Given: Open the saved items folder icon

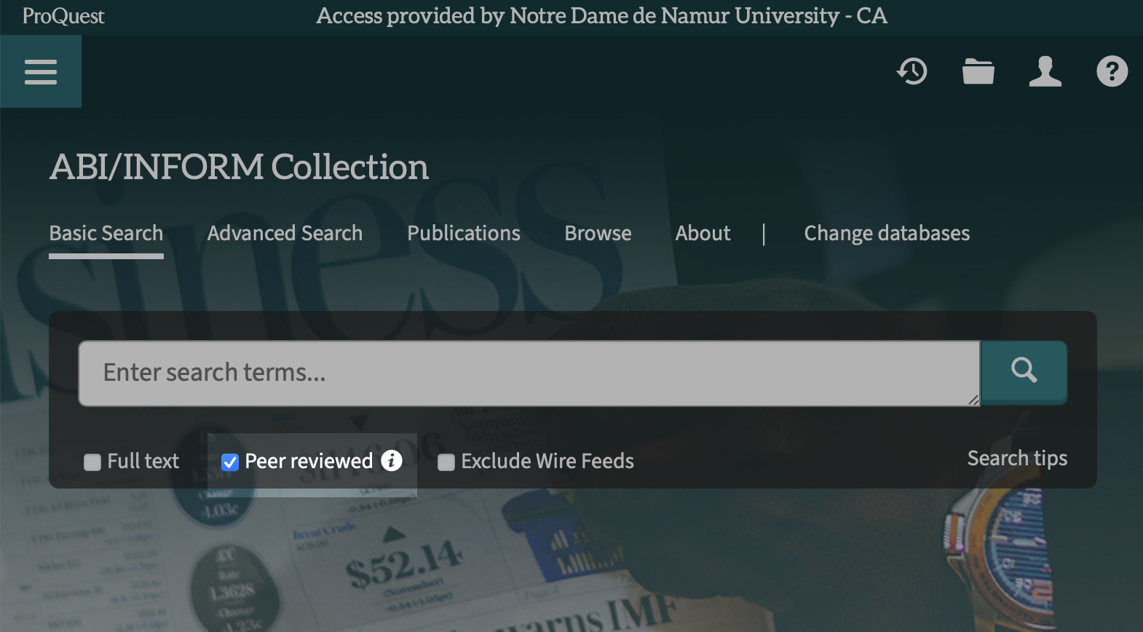Looking at the screenshot, I should (978, 71).
